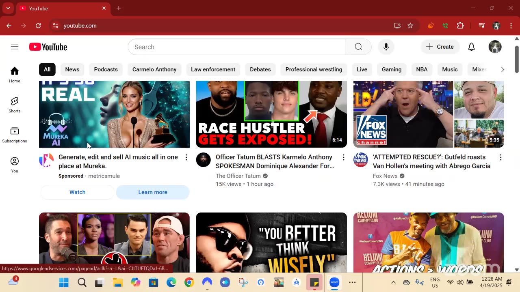The width and height of the screenshot is (520, 292).
Task: Click the search magnifier button
Action: (358, 47)
